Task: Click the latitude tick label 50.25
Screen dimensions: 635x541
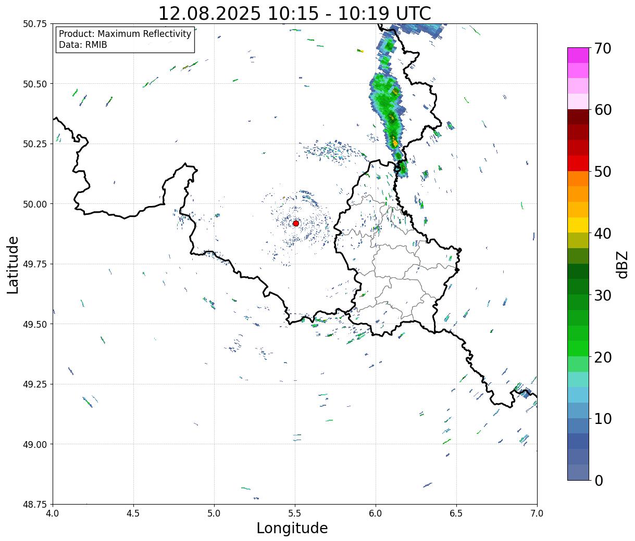Action: [x=35, y=144]
